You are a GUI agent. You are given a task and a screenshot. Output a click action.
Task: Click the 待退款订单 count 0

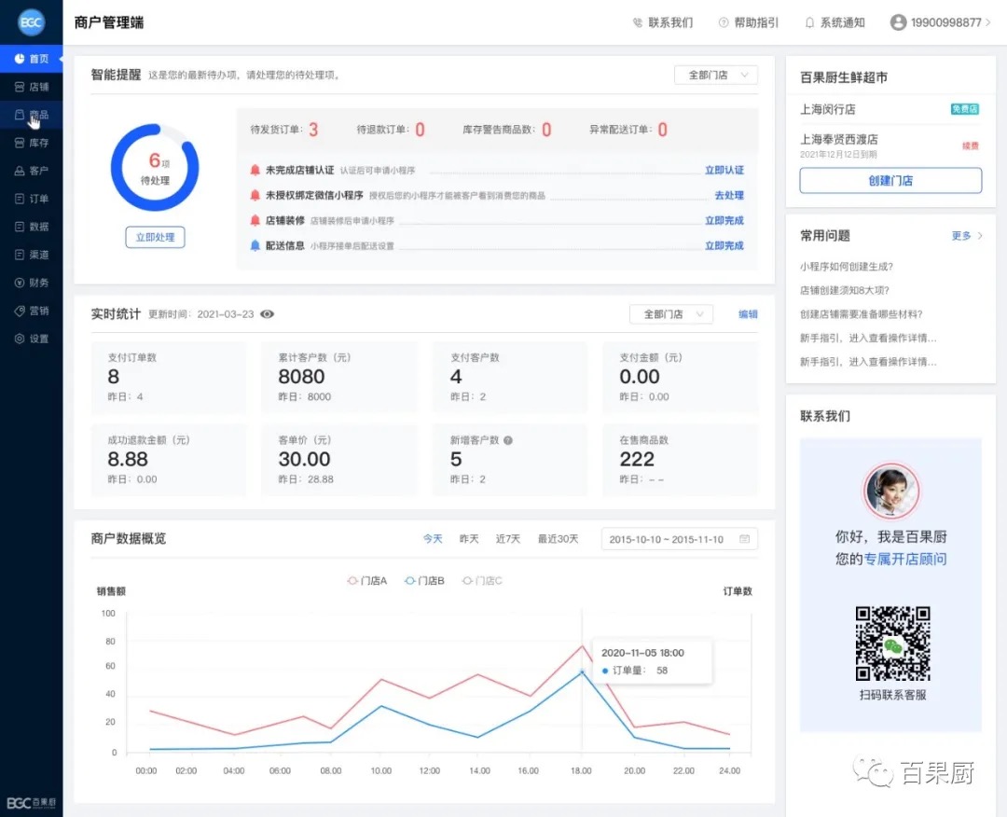pos(420,130)
